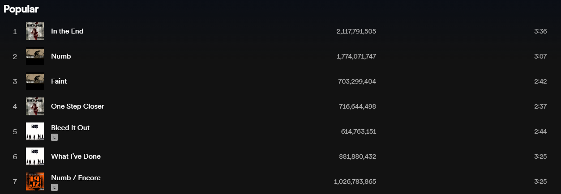Click the 2,117,791,505 play count
Image resolution: width=561 pixels, height=194 pixels.
point(356,31)
